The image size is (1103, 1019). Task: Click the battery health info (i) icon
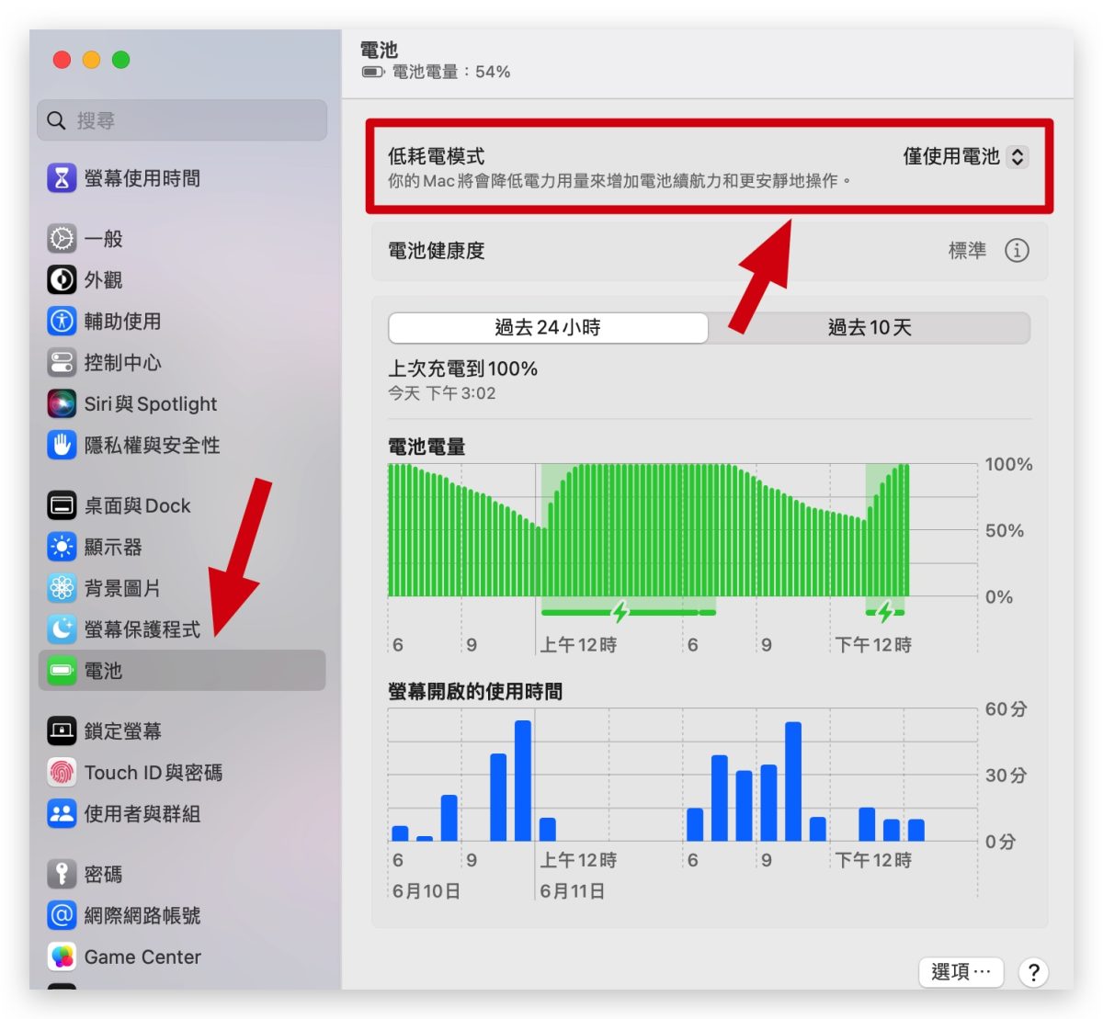pos(1017,250)
